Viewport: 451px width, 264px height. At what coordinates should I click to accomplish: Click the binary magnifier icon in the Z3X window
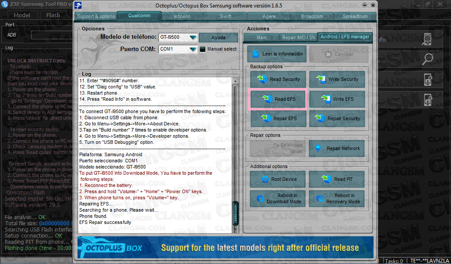[428, 59]
